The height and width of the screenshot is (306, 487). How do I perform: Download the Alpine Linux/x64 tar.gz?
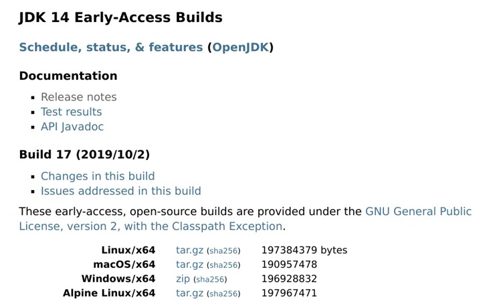tap(189, 293)
